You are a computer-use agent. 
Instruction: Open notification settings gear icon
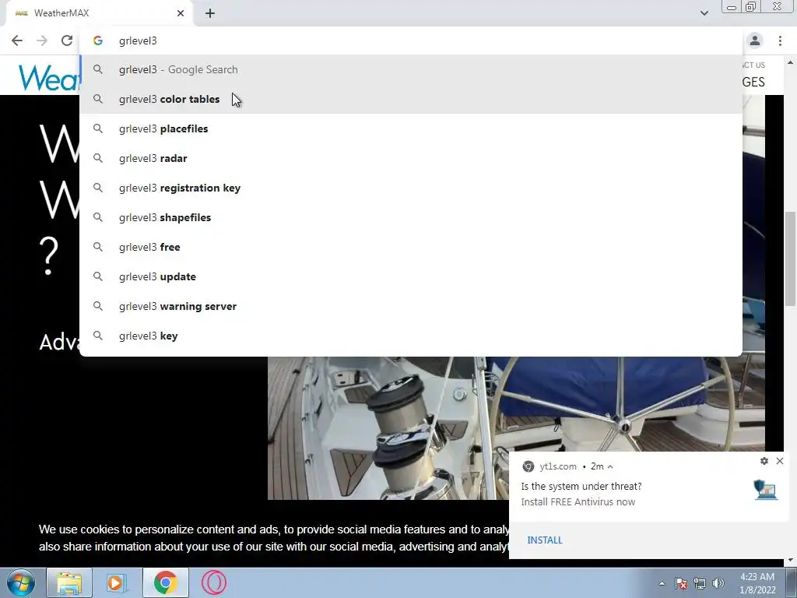[764, 461]
